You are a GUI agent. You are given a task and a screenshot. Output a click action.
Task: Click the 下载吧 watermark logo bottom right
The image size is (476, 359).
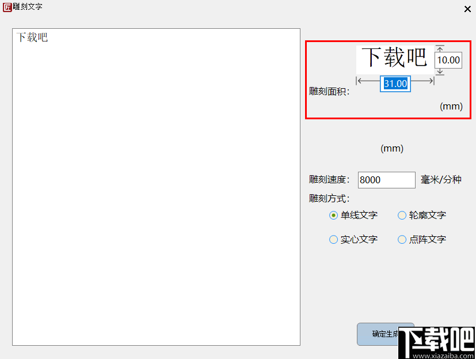click(x=436, y=342)
